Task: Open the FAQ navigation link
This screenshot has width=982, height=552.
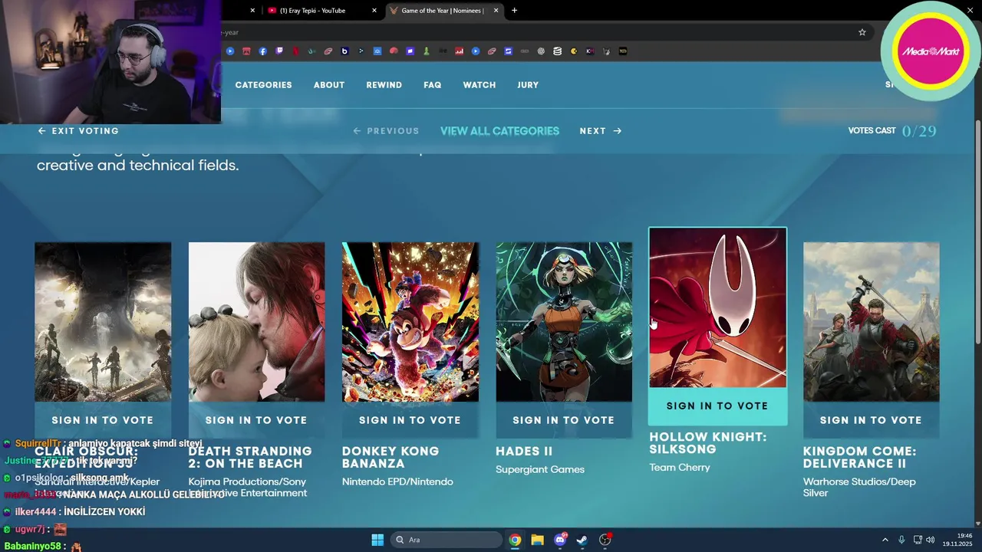Action: [x=433, y=85]
